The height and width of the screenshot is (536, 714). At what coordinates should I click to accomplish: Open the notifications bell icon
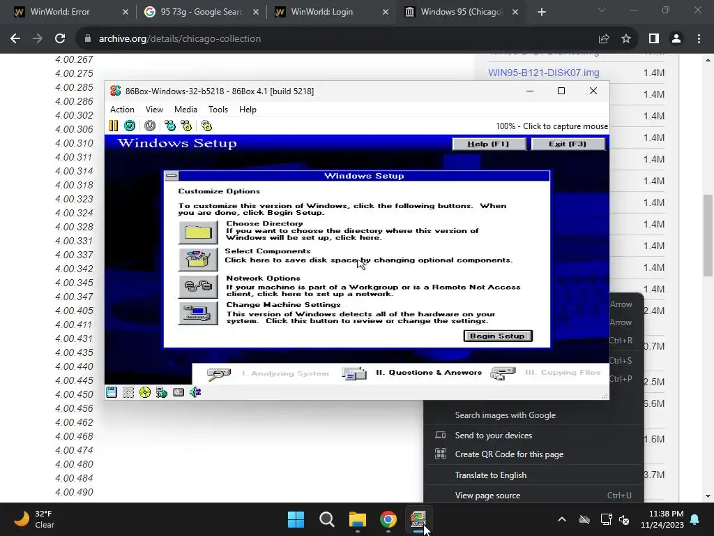[695, 519]
